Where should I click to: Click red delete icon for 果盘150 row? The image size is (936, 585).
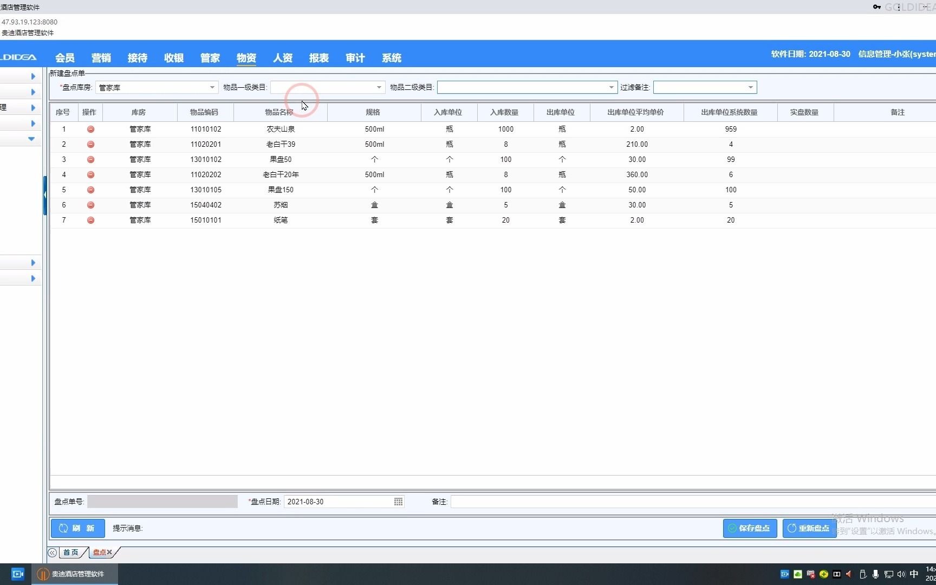(90, 190)
